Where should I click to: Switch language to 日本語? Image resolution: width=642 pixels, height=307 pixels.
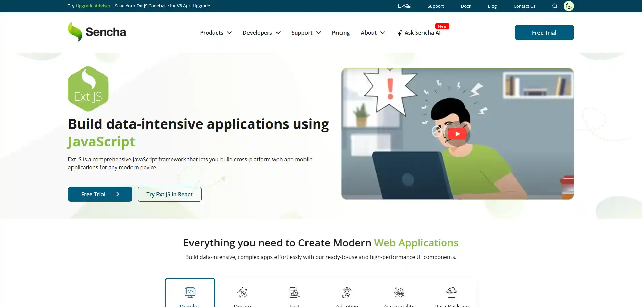(404, 6)
